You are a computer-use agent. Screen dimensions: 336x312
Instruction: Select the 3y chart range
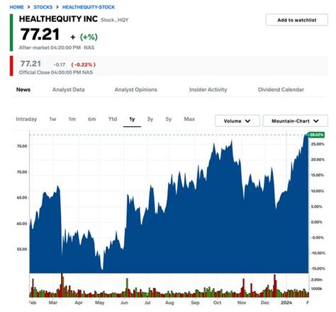[x=150, y=119]
